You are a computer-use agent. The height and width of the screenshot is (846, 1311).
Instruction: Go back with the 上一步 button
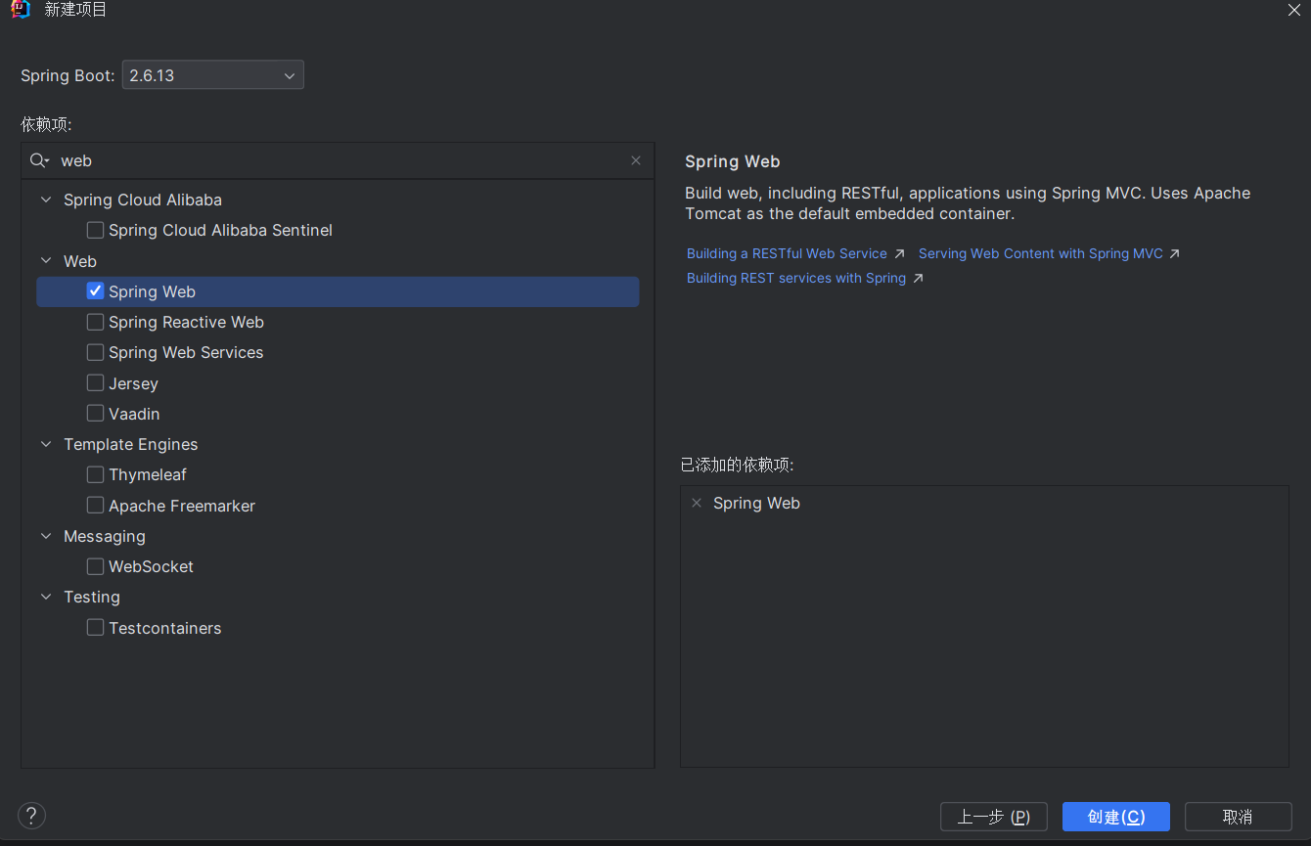click(993, 817)
